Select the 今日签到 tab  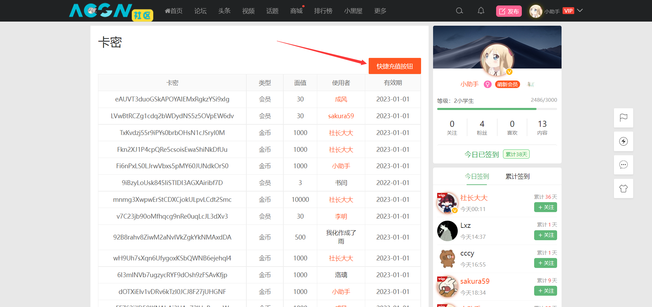477,176
